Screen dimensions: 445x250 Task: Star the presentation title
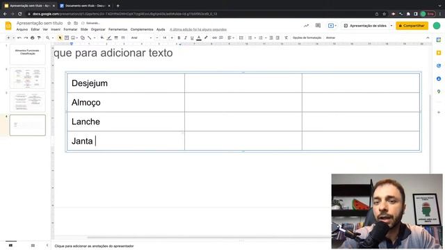pyautogui.click(x=69, y=23)
